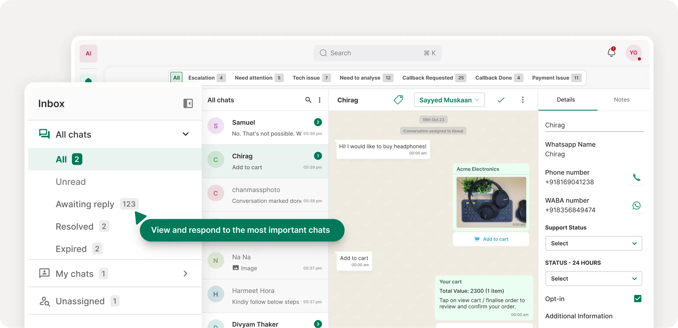Mark Chirag's conversation resolved with the checkmark
This screenshot has width=678, height=328.
[501, 100]
